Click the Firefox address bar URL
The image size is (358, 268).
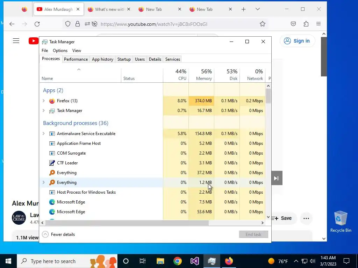tap(154, 24)
